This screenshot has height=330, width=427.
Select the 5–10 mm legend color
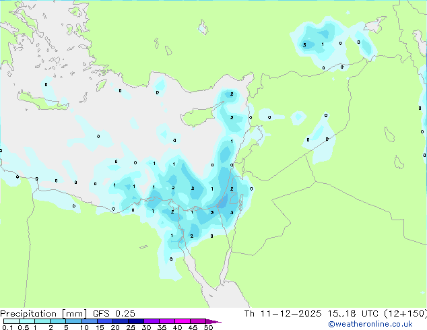(x=73, y=321)
